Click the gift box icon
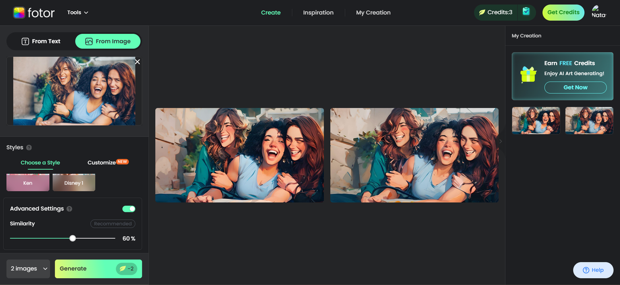This screenshot has width=620, height=285. point(528,74)
